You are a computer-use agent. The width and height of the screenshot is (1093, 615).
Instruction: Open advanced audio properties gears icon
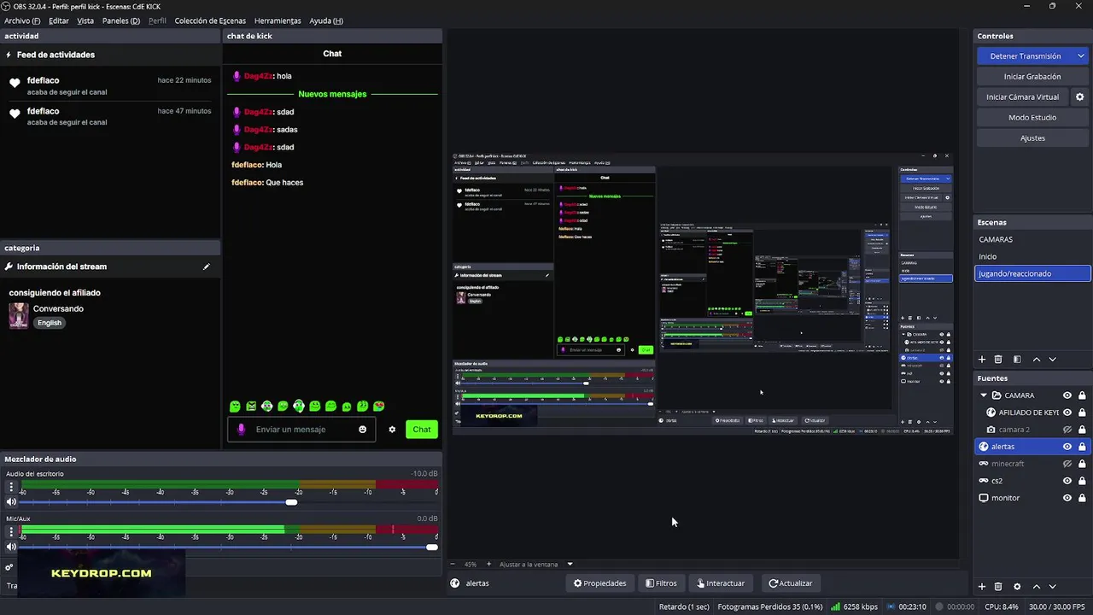9,567
